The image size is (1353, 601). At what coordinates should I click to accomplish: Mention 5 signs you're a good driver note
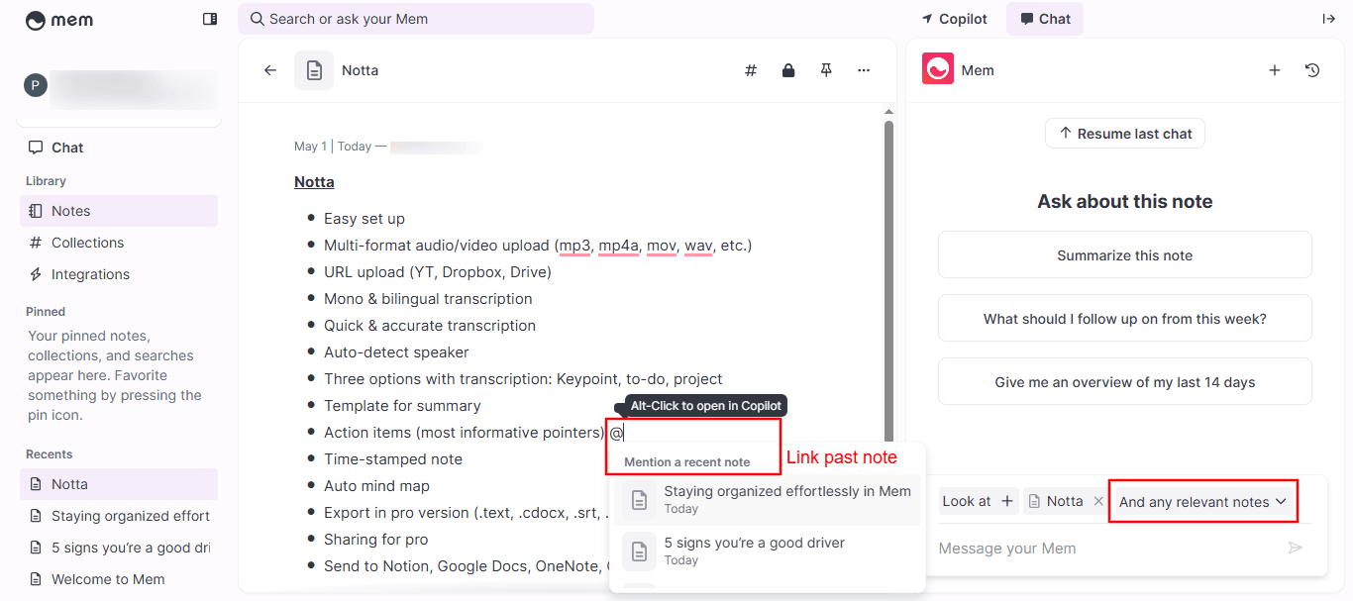768,551
